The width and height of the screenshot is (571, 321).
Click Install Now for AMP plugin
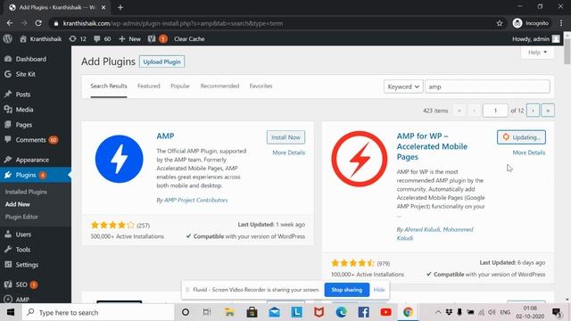tap(285, 137)
